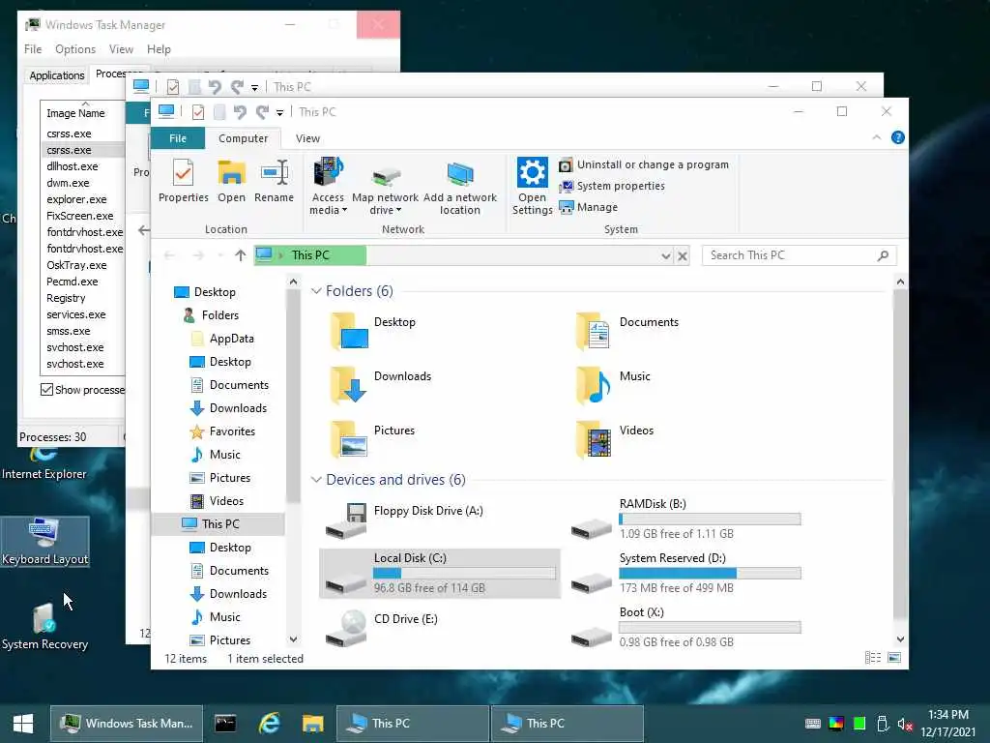Open the Windows Start button
The height and width of the screenshot is (743, 990).
pyautogui.click(x=23, y=724)
